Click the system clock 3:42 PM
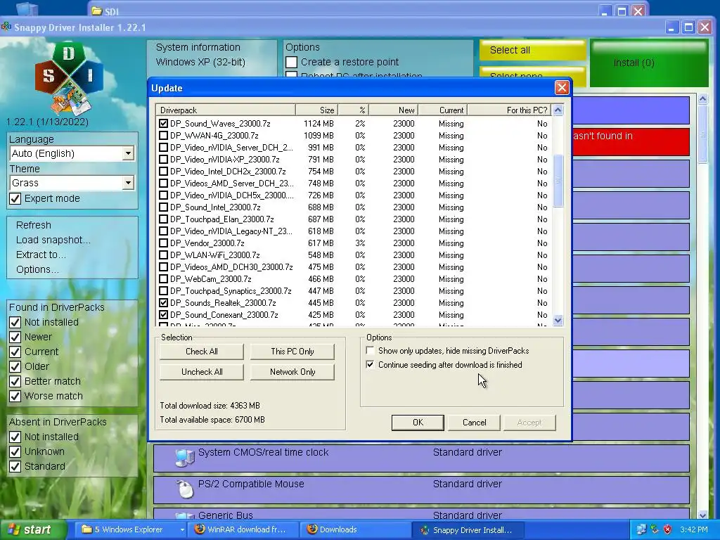The image size is (720, 540). pyautogui.click(x=694, y=529)
